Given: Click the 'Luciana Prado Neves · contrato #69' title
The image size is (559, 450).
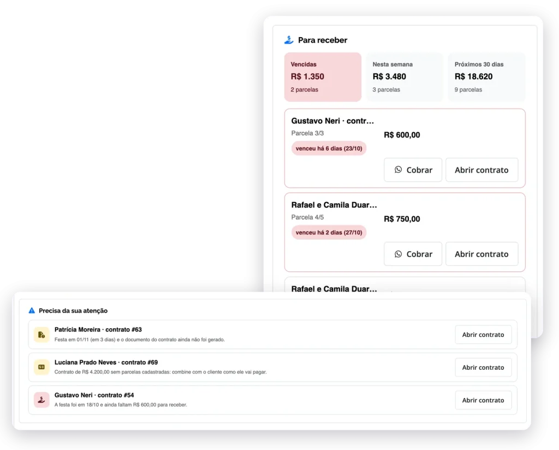Looking at the screenshot, I should [x=106, y=362].
